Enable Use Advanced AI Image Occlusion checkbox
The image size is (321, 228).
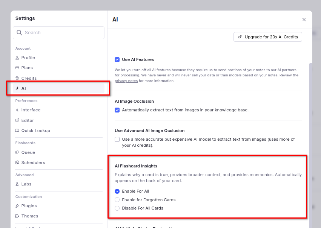click(x=117, y=139)
